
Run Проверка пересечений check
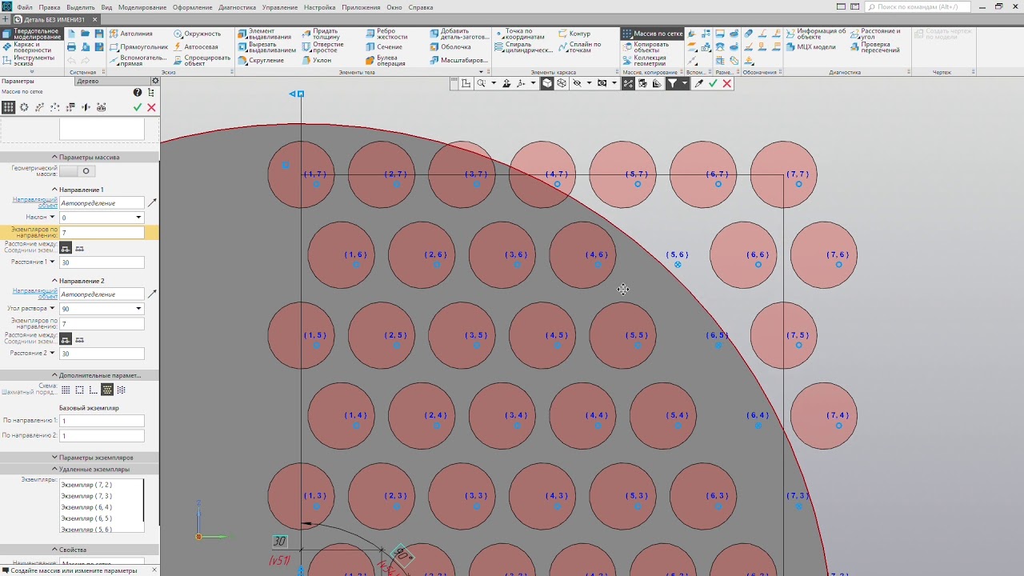tap(875, 47)
